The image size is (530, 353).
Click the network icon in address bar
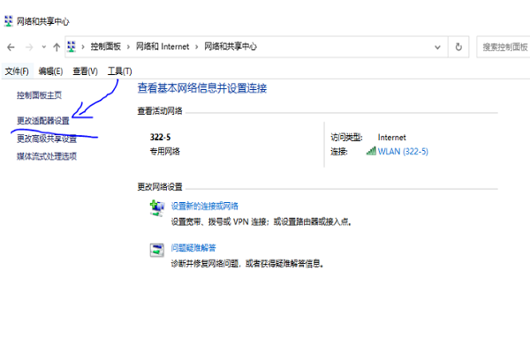(72, 47)
